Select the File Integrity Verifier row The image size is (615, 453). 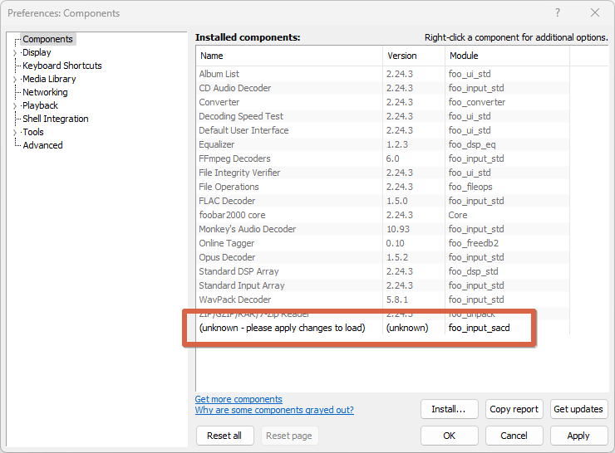tap(382, 173)
